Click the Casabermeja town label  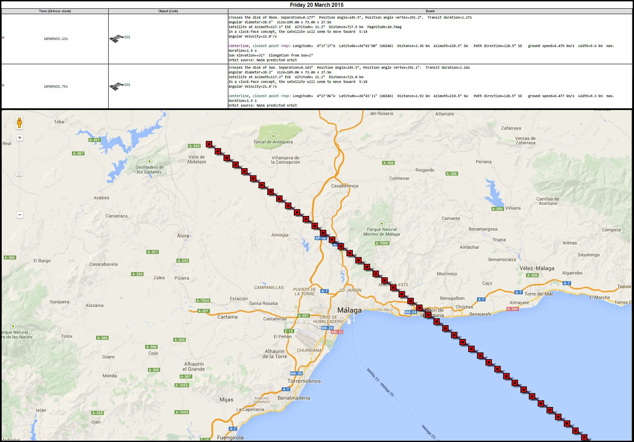[x=345, y=186]
